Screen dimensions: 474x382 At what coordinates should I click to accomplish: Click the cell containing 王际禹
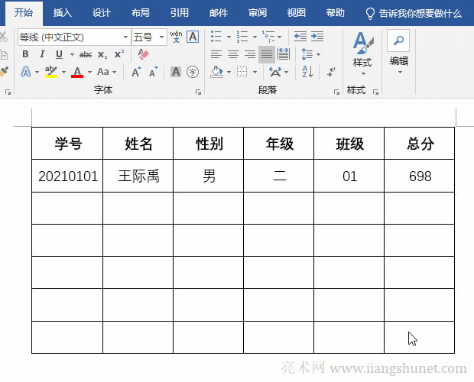click(138, 176)
